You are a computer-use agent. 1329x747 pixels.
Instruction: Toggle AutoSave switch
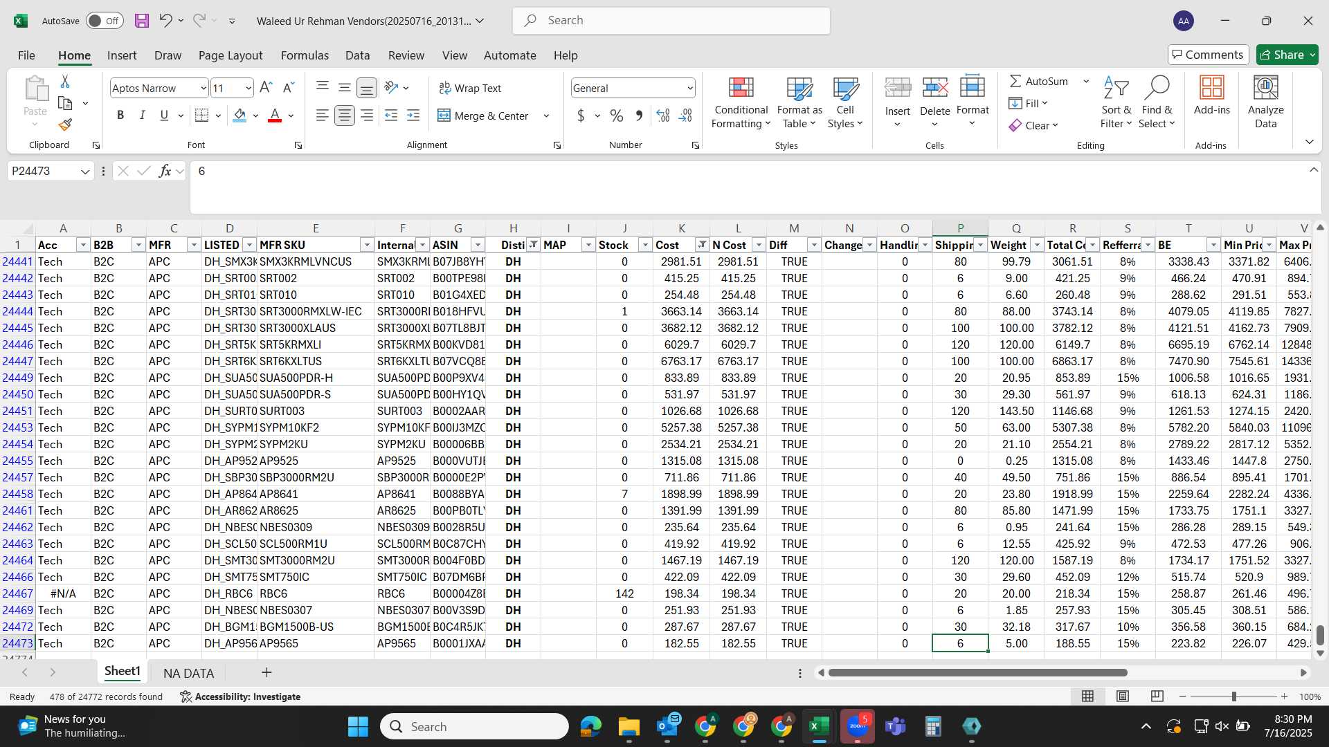point(105,21)
